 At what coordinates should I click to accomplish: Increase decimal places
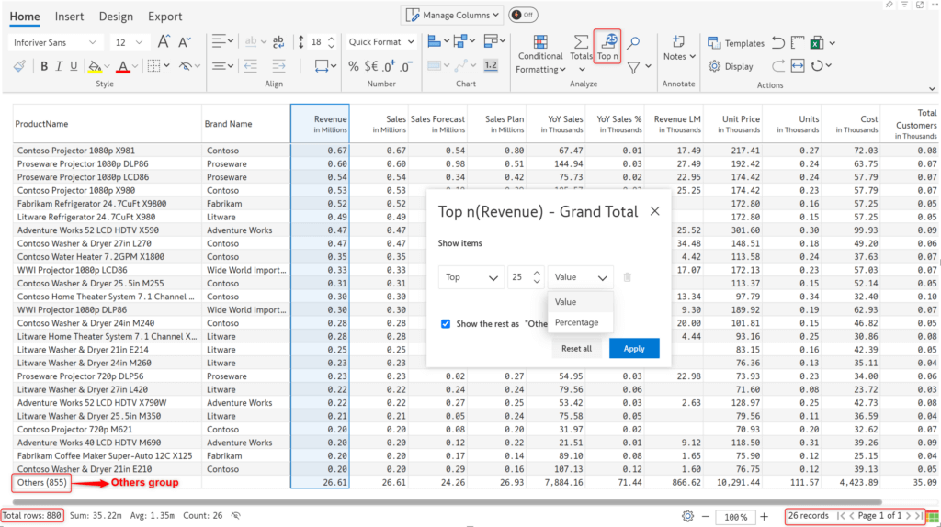pyautogui.click(x=389, y=66)
